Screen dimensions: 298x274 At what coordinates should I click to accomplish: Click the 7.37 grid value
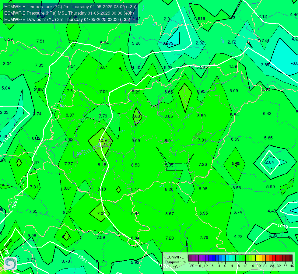pyautogui.click(x=68, y=164)
